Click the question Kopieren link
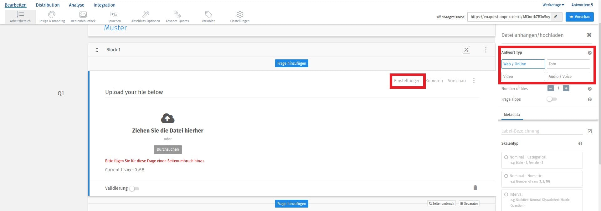The width and height of the screenshot is (601, 211). point(434,81)
